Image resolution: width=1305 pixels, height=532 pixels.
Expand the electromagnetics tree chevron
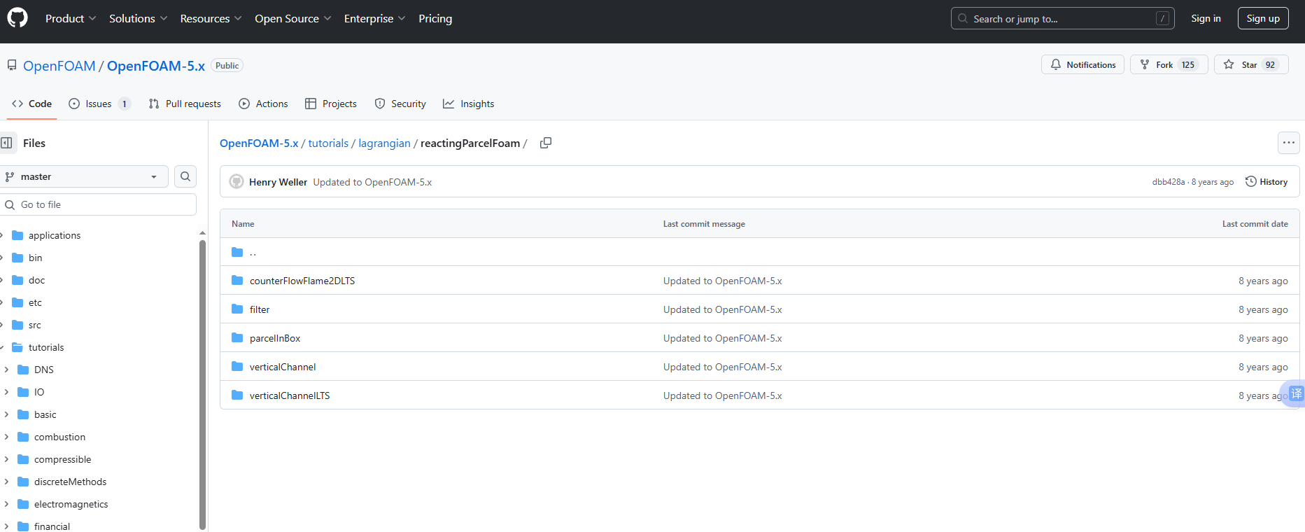click(x=6, y=504)
